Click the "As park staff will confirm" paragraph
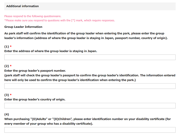Viewport: 182px width, 134px height. tap(86, 36)
